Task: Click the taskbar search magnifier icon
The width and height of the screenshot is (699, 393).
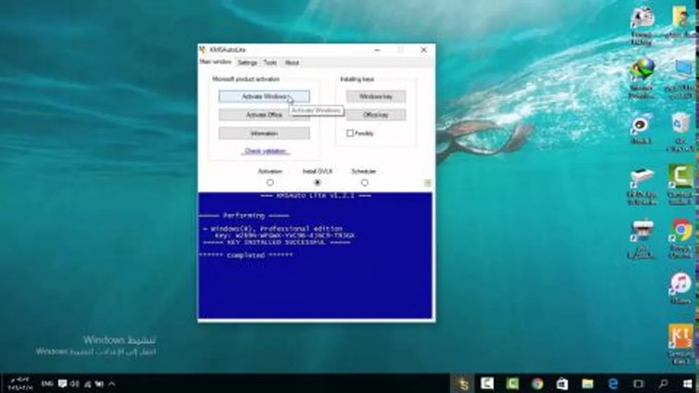Action: click(x=663, y=383)
